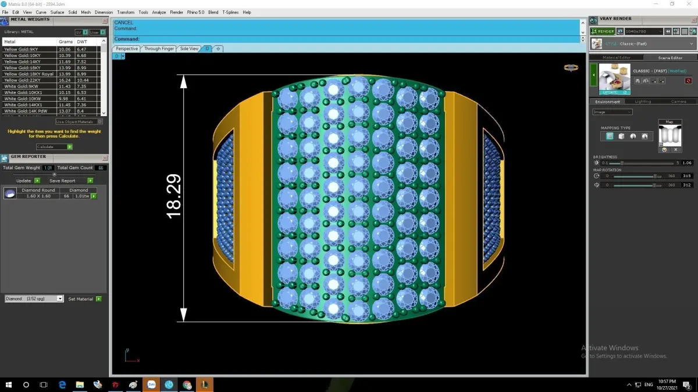The image size is (698, 392).
Task: Select the planar mapping type
Action: coord(609,136)
